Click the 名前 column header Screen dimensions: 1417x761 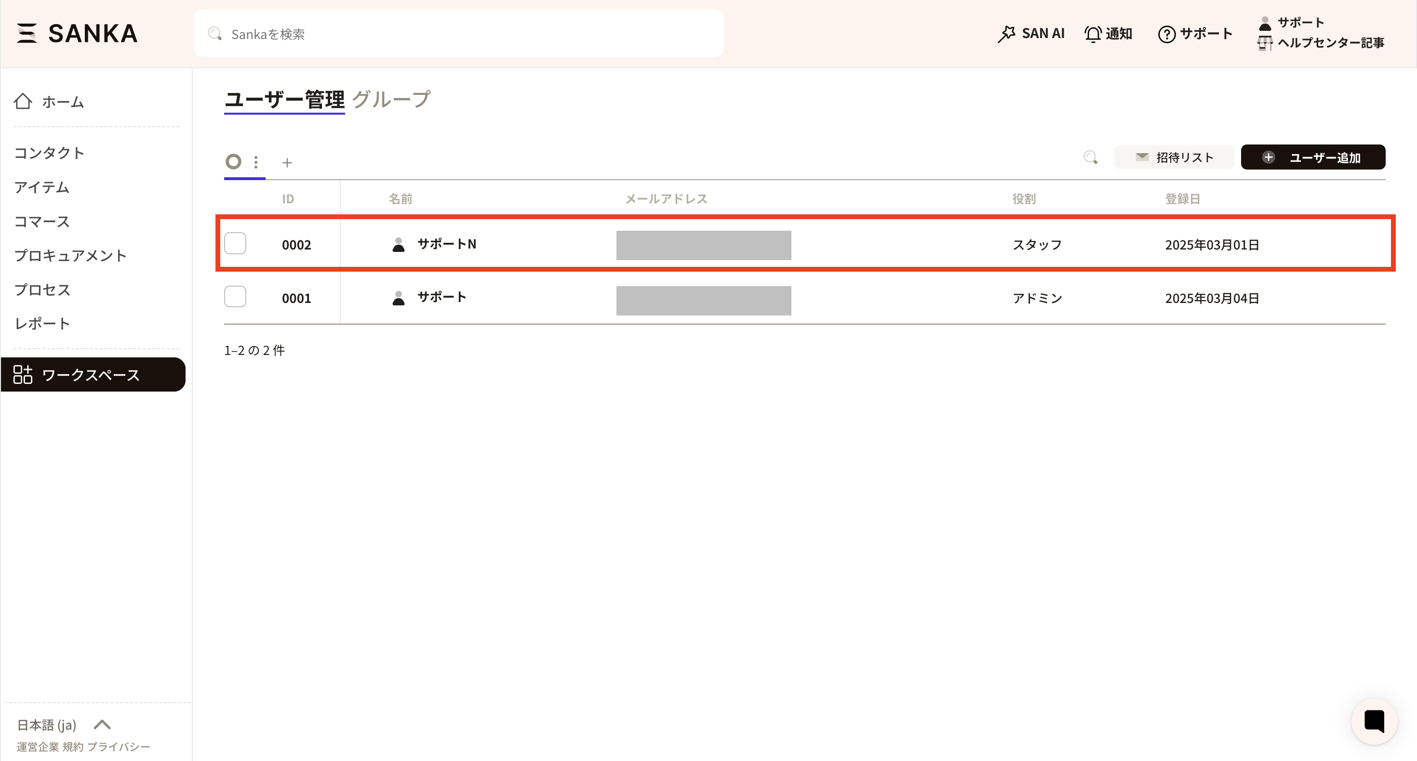[401, 198]
